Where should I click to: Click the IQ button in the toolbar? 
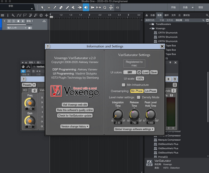pos(117,7)
